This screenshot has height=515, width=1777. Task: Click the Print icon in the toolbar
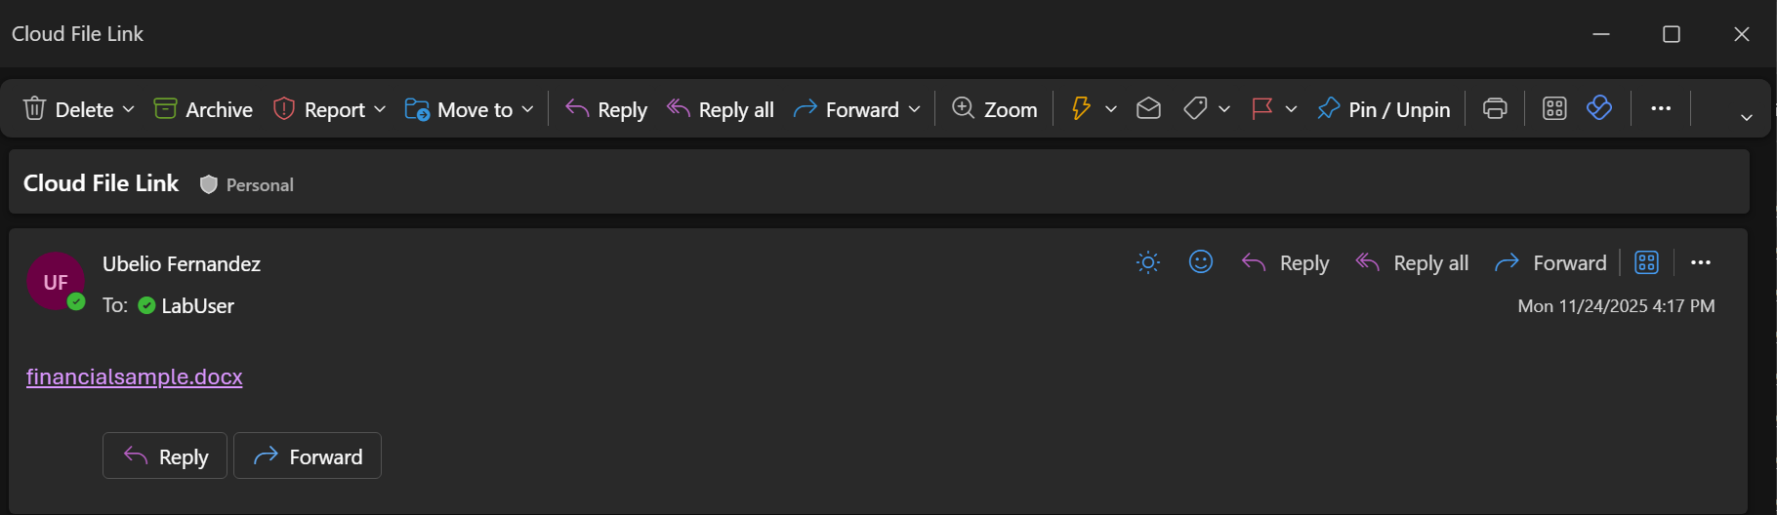1495,108
